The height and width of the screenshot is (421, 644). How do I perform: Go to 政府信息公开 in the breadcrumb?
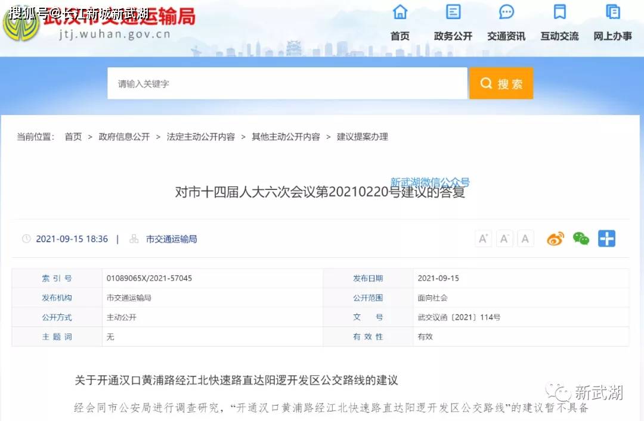coord(124,136)
